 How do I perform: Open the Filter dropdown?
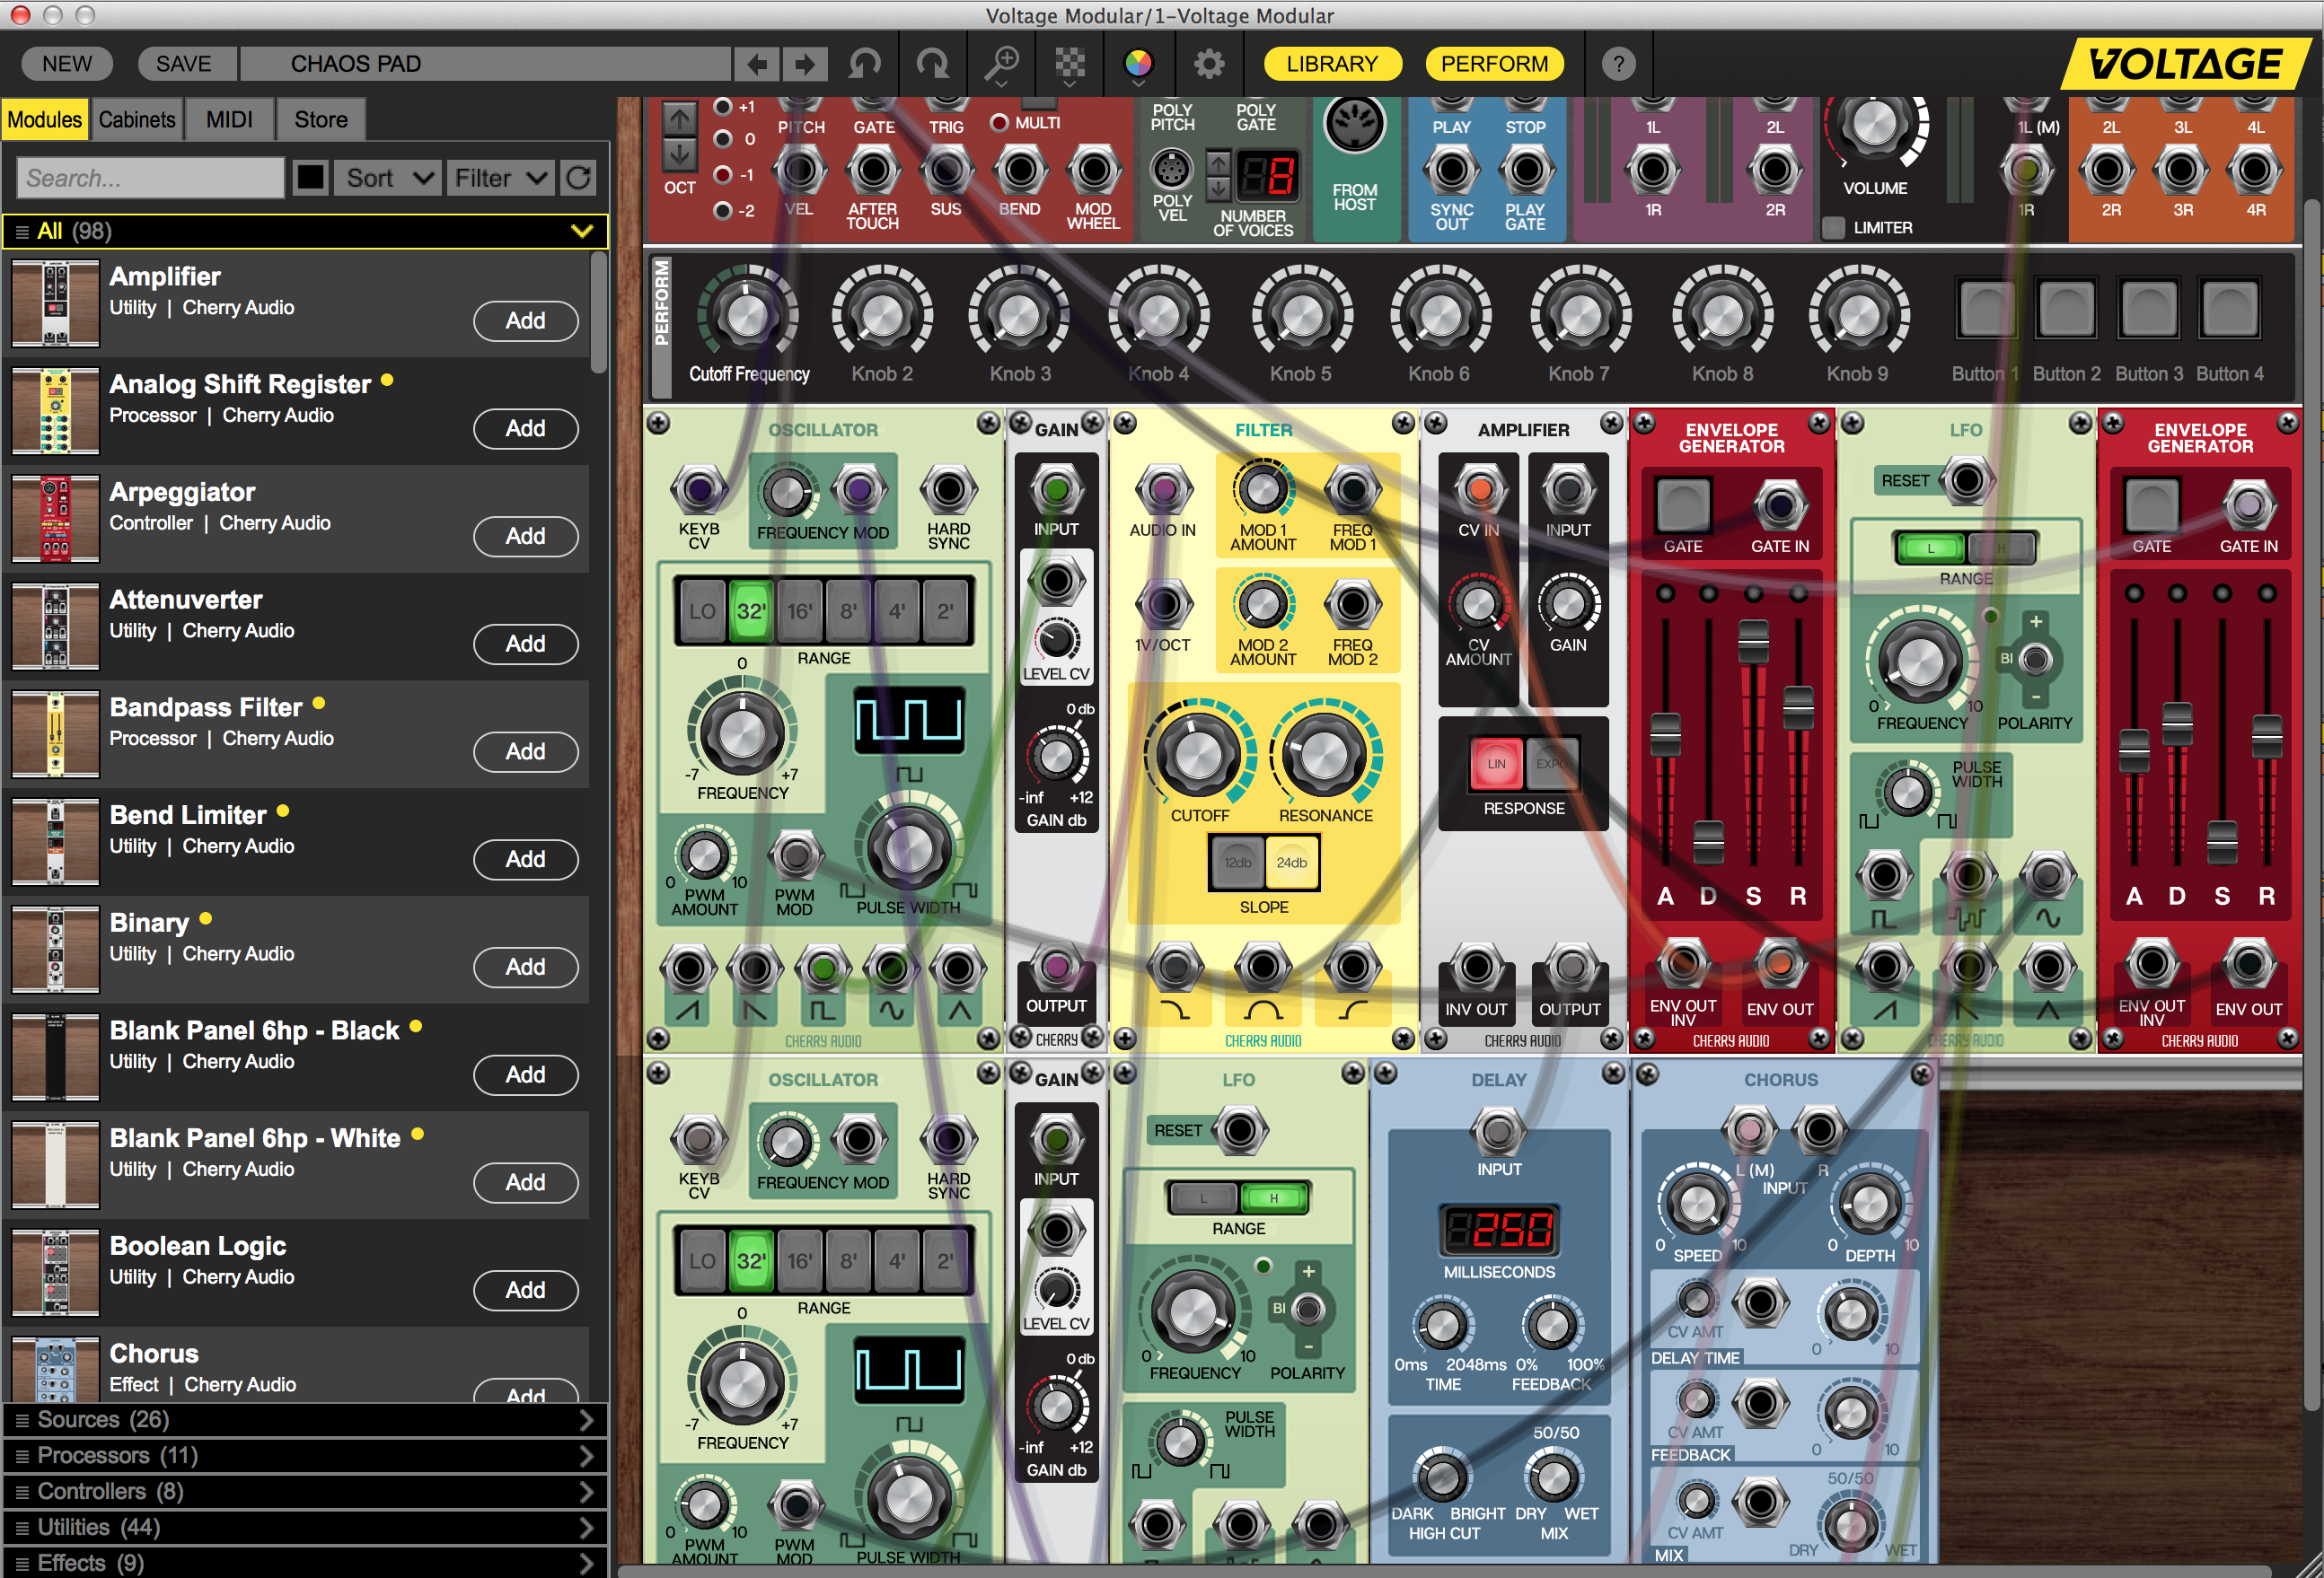[x=500, y=177]
